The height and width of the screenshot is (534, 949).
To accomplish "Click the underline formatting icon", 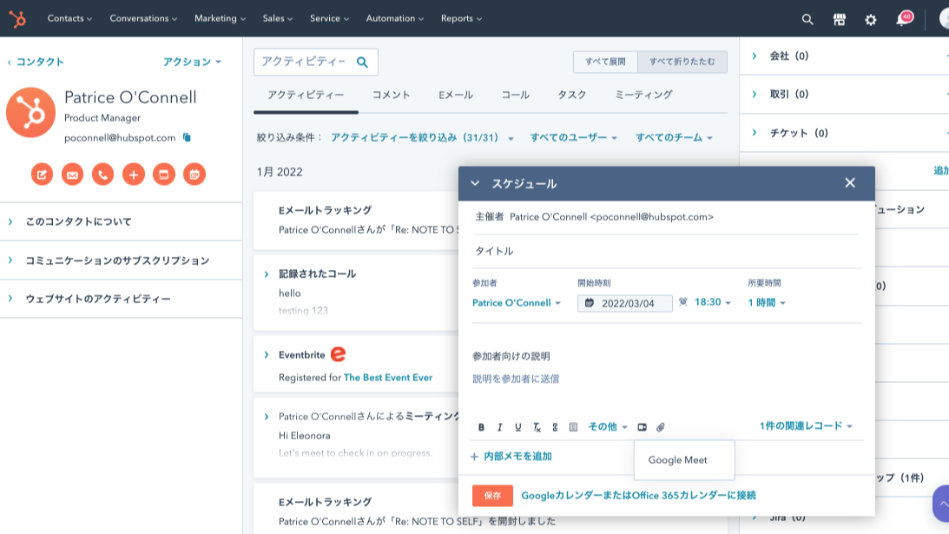I will (x=517, y=426).
